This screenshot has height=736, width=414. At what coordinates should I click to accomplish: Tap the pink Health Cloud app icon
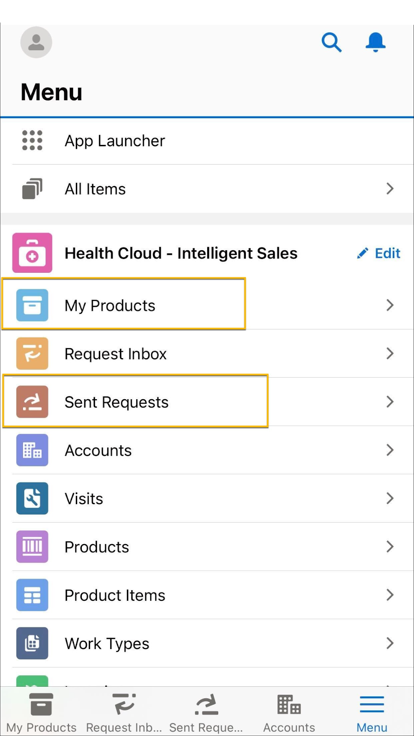tap(32, 253)
